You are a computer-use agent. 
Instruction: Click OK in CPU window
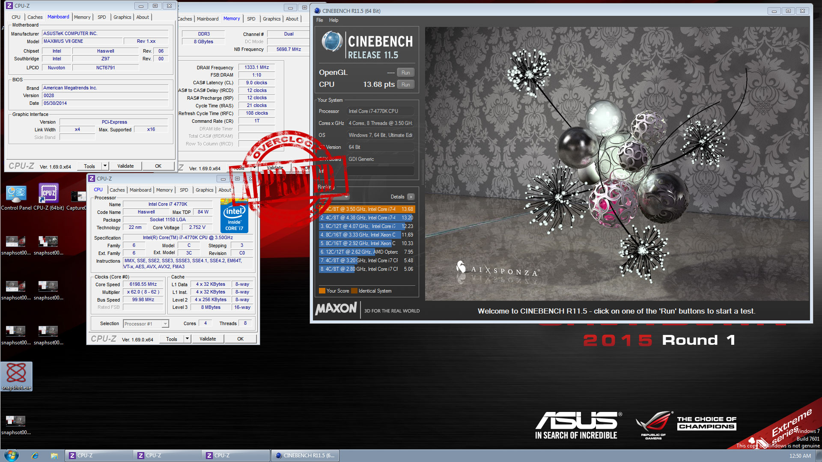pyautogui.click(x=240, y=339)
